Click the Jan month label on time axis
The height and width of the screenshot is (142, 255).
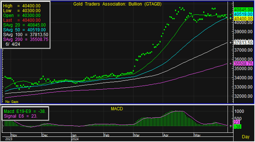pos(74,135)
